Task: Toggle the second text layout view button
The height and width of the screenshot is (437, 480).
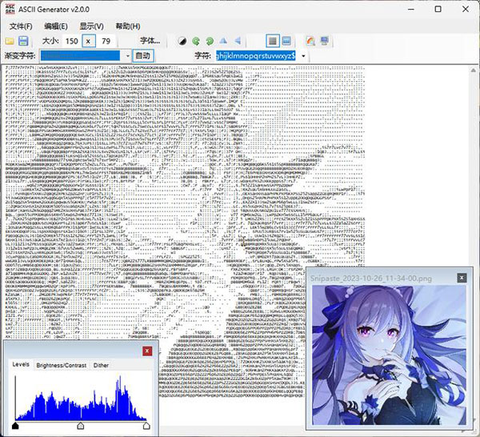Action: 286,41
